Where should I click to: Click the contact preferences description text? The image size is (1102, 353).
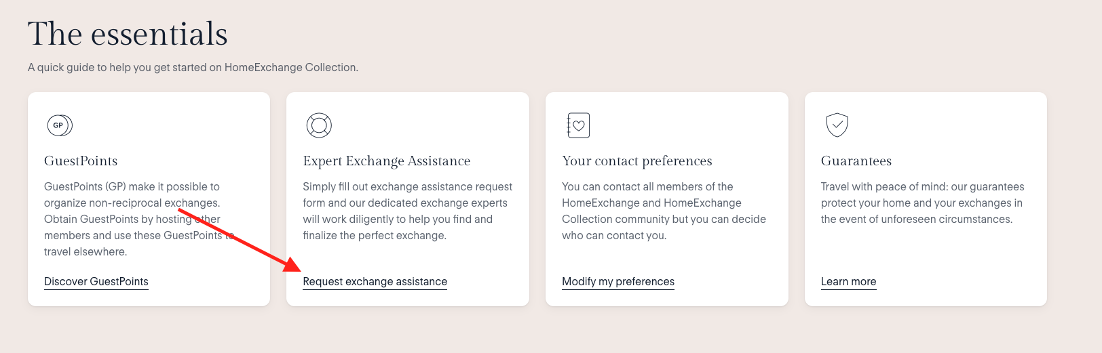pyautogui.click(x=663, y=211)
